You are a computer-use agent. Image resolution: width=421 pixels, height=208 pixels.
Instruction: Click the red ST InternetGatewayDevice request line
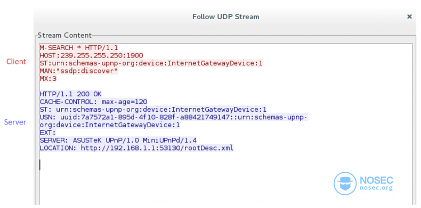151,63
